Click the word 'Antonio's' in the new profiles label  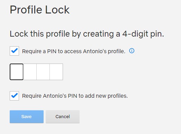[55, 96]
